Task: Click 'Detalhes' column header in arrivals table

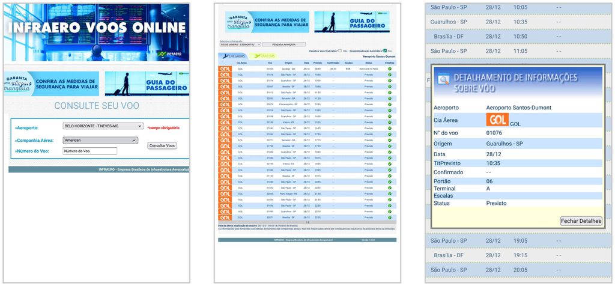Action: tap(389, 62)
